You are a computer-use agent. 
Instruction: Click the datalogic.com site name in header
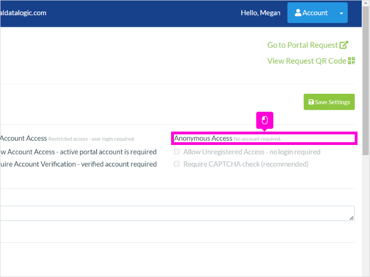23,13
